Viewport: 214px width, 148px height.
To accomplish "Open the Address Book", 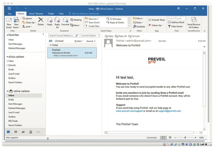I will 176,22.
